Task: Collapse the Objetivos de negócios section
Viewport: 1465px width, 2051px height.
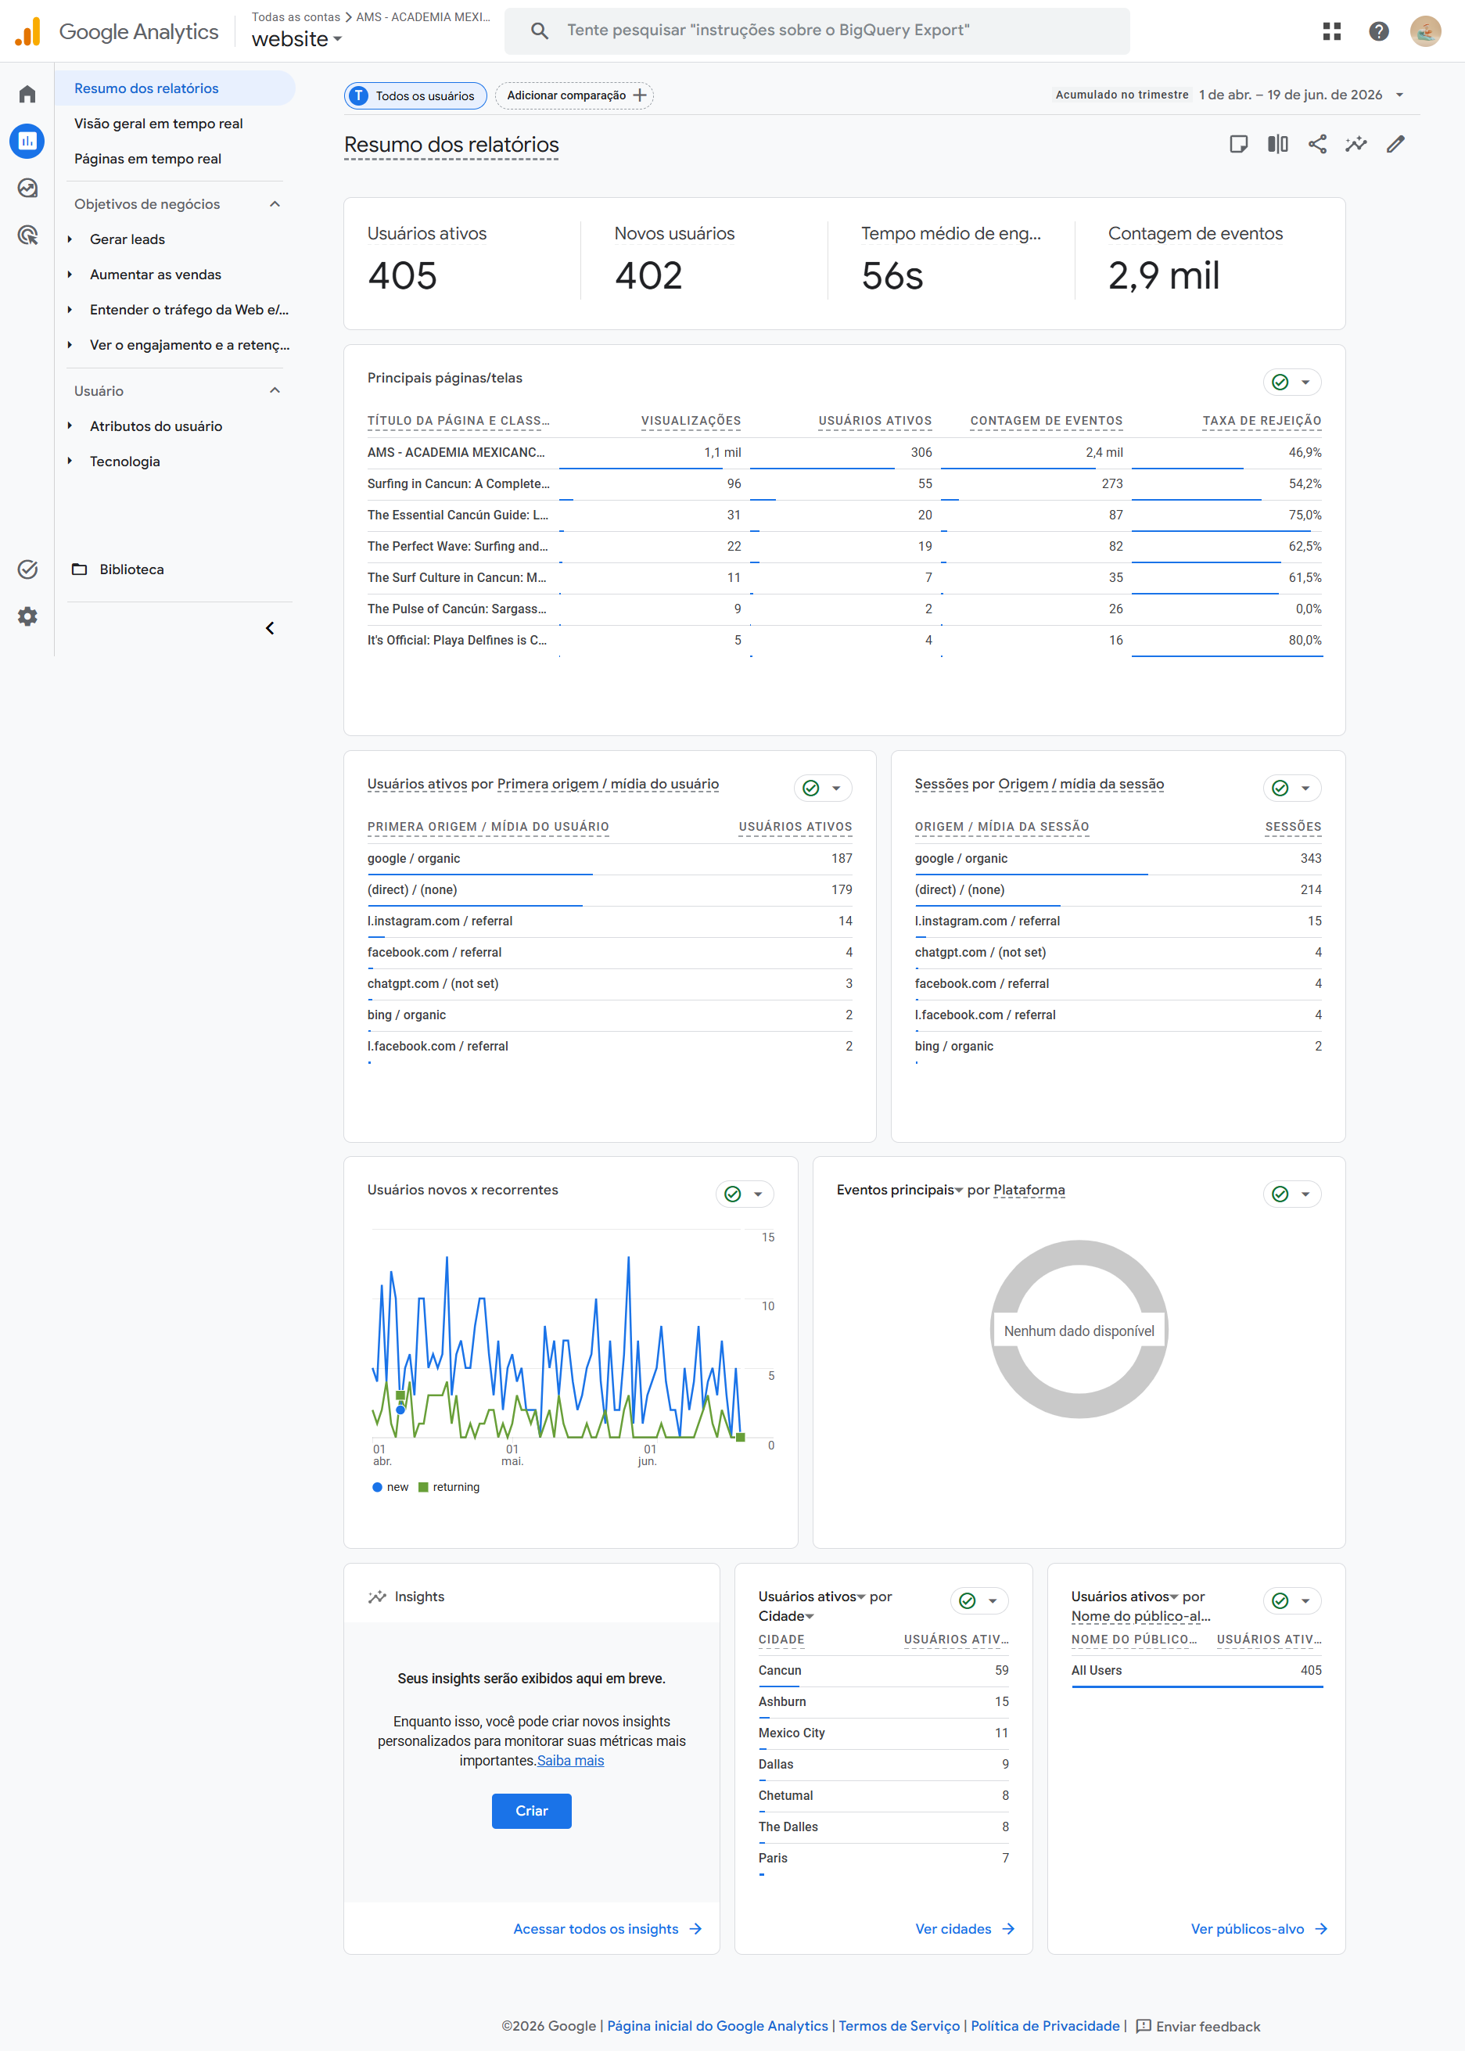Action: click(x=275, y=204)
